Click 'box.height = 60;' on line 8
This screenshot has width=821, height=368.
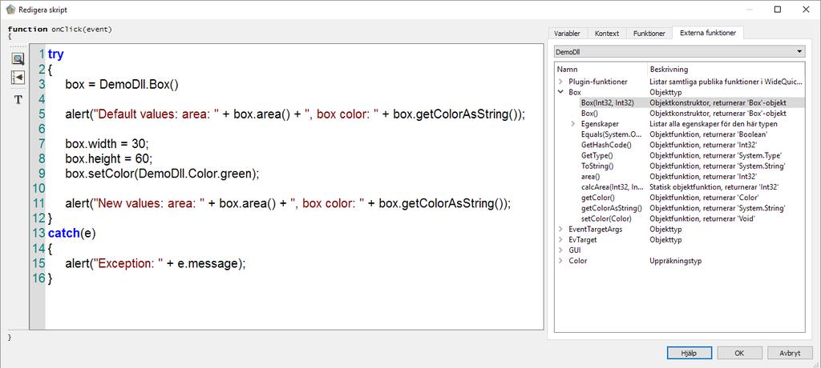[109, 158]
